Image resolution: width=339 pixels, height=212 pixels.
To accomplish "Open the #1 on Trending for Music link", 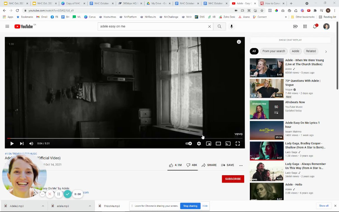I will (21, 154).
